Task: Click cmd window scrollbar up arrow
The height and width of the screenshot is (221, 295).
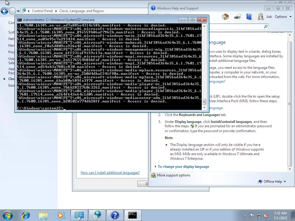Action: pyautogui.click(x=204, y=26)
